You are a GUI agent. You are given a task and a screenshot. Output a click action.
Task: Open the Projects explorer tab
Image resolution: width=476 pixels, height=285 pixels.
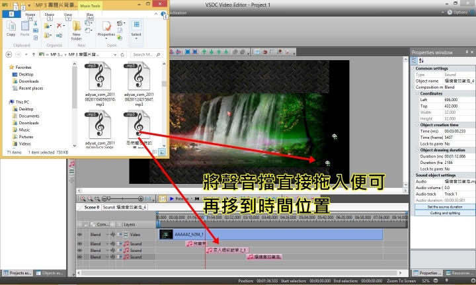pyautogui.click(x=17, y=273)
